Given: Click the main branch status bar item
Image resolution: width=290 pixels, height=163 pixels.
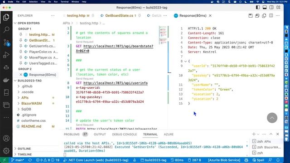Looking at the screenshot, I should 18,160.
